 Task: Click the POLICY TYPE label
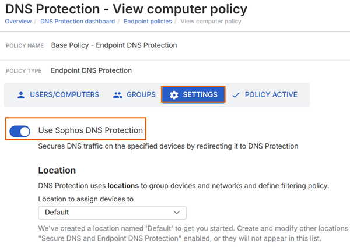click(x=24, y=71)
